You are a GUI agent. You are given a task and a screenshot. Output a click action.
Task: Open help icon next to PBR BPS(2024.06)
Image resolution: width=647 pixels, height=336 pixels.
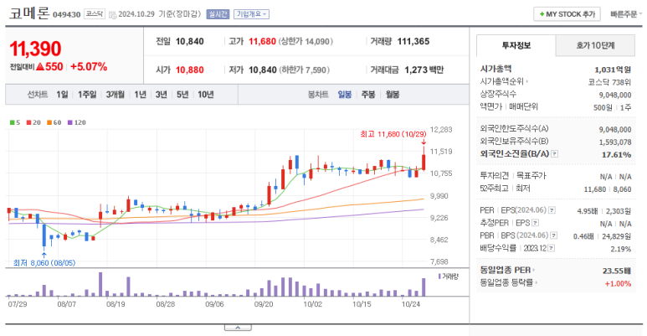554,235
